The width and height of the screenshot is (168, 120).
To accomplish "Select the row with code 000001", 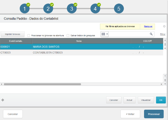I will pos(81,47).
